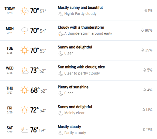
Task: Click the thunderstorm cloud icon for Monday
Action: pyautogui.click(x=24, y=31)
